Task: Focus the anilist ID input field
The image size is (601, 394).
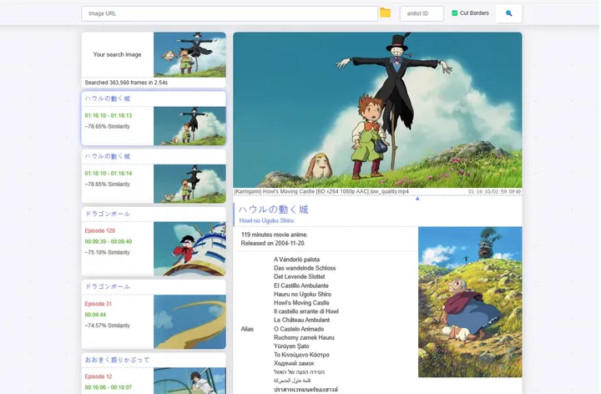Action: click(422, 13)
